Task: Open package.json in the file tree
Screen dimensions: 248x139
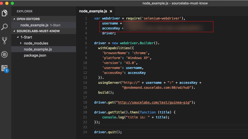Action: tap(44, 55)
